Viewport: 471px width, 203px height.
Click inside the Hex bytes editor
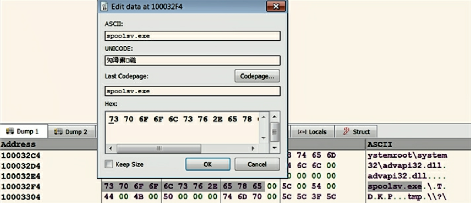pos(181,127)
